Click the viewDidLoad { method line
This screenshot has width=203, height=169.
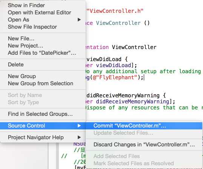(x=107, y=59)
